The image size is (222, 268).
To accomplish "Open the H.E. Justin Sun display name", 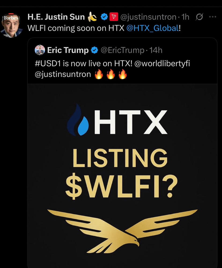I will tap(56, 17).
